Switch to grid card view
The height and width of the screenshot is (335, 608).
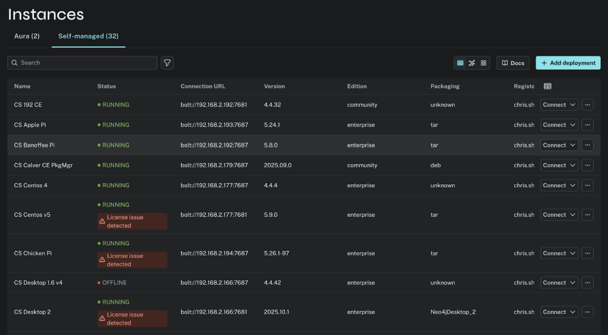(483, 63)
